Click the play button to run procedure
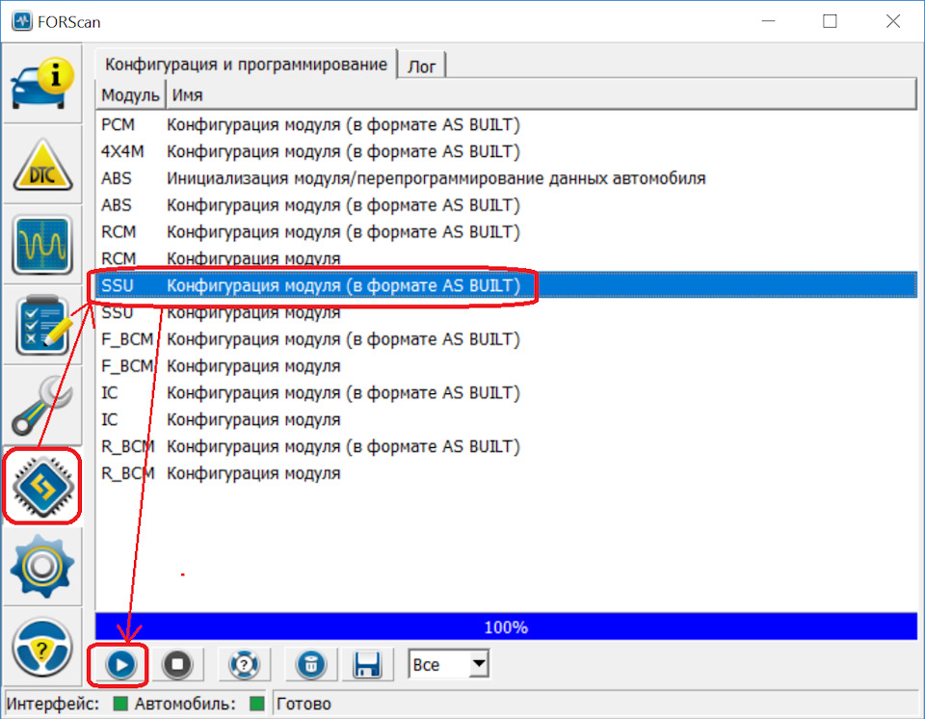This screenshot has height=719, width=925. click(x=120, y=665)
